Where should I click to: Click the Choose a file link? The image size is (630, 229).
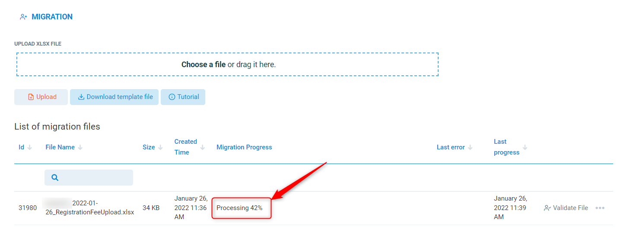coord(204,65)
